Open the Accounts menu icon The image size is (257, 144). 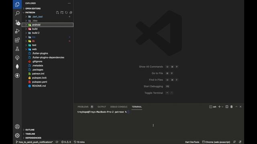(17, 126)
